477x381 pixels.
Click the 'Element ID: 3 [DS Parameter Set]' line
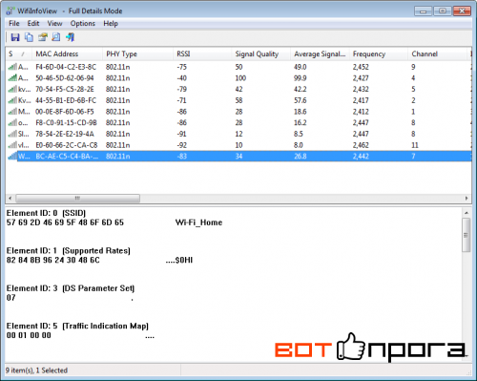(x=71, y=288)
